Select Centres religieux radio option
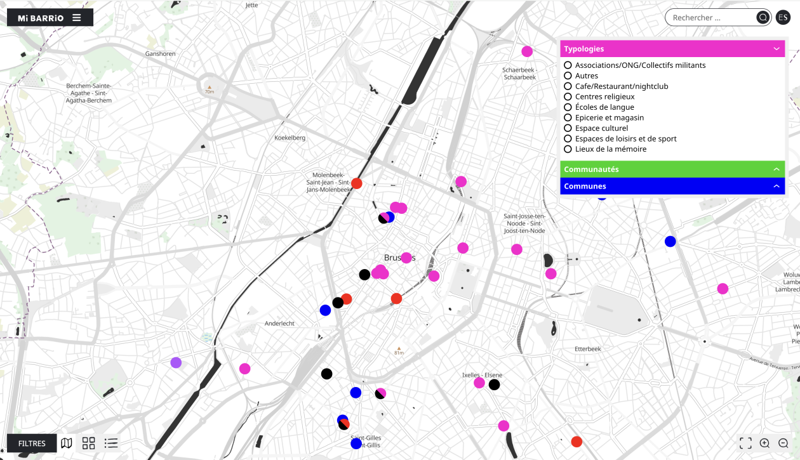The image size is (800, 460). [x=568, y=96]
